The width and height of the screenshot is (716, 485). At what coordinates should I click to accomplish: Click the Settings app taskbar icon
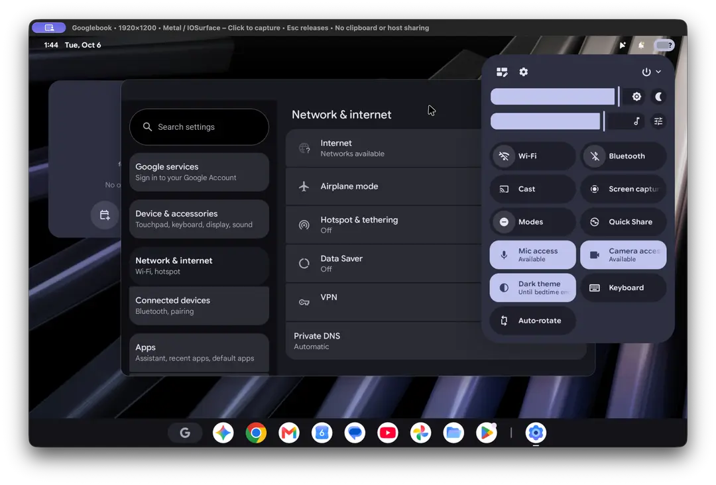pos(536,433)
